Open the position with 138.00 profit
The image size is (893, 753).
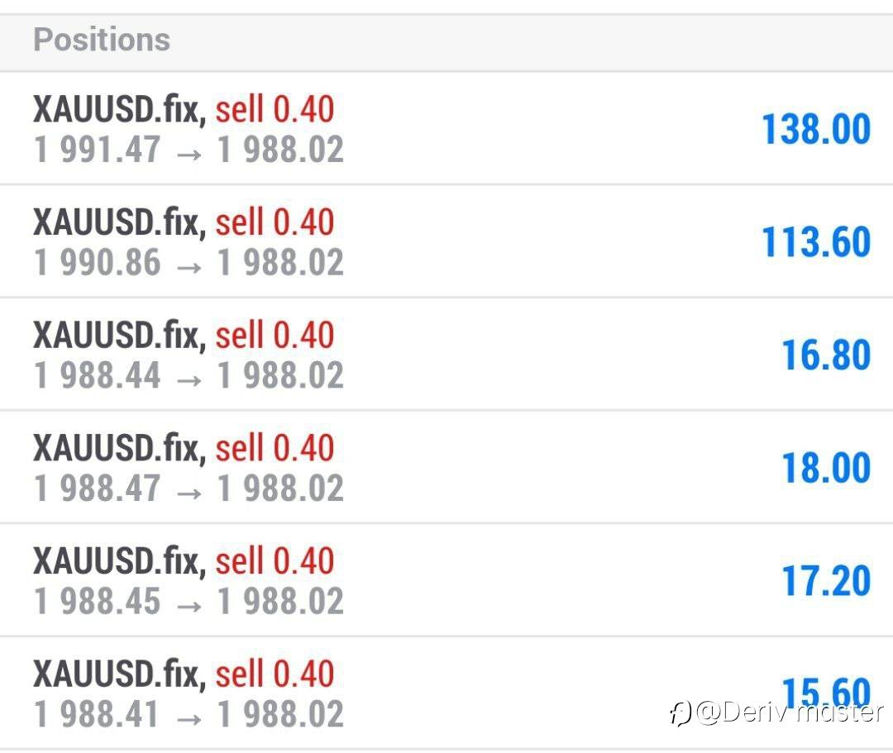[815, 130]
